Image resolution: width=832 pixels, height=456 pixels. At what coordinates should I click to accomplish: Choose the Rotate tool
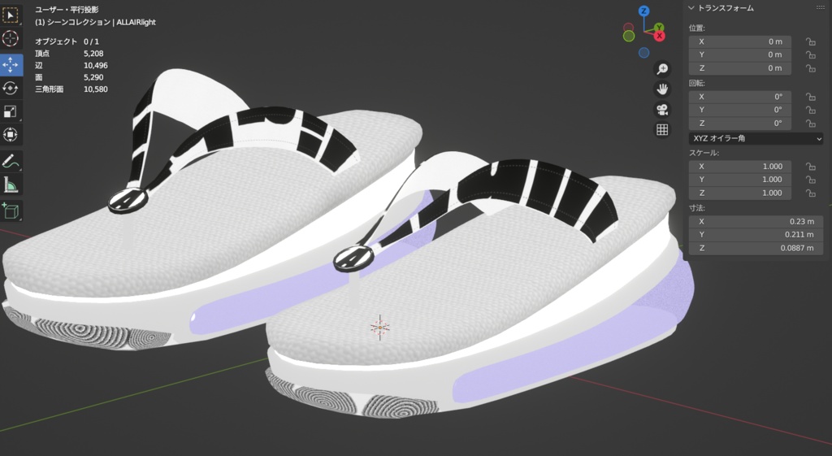pos(11,88)
